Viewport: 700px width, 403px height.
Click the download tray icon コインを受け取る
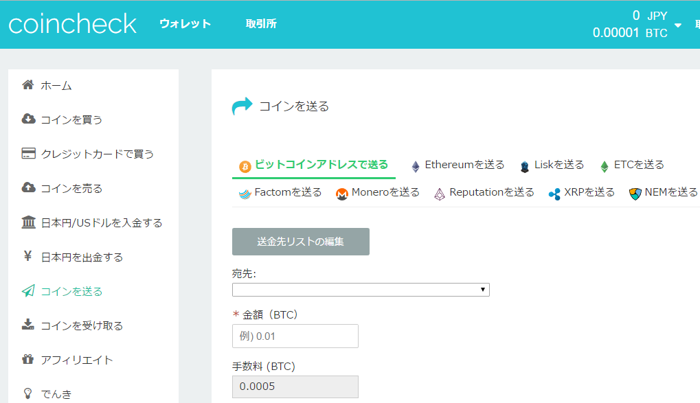[27, 325]
